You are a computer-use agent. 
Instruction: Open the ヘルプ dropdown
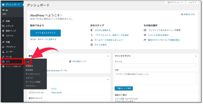[x=192, y=3]
